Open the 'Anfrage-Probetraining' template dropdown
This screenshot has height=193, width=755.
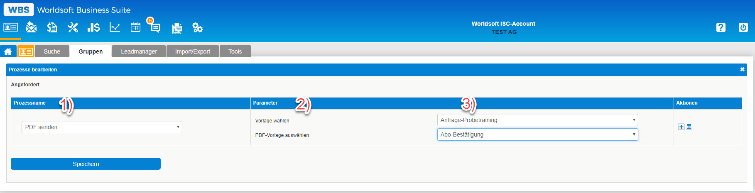point(537,120)
